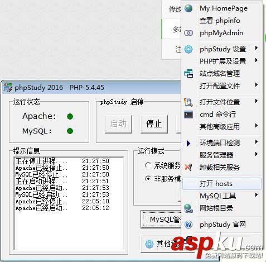
Task: Click the gear icon beside phpStudy 设置
Action: pos(188,49)
